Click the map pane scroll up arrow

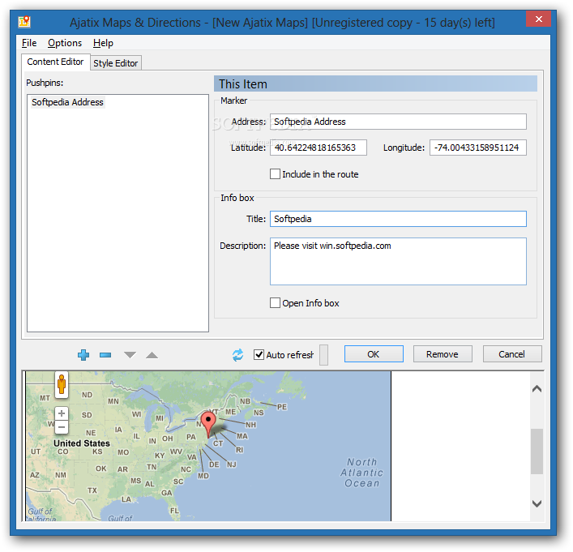tap(537, 388)
